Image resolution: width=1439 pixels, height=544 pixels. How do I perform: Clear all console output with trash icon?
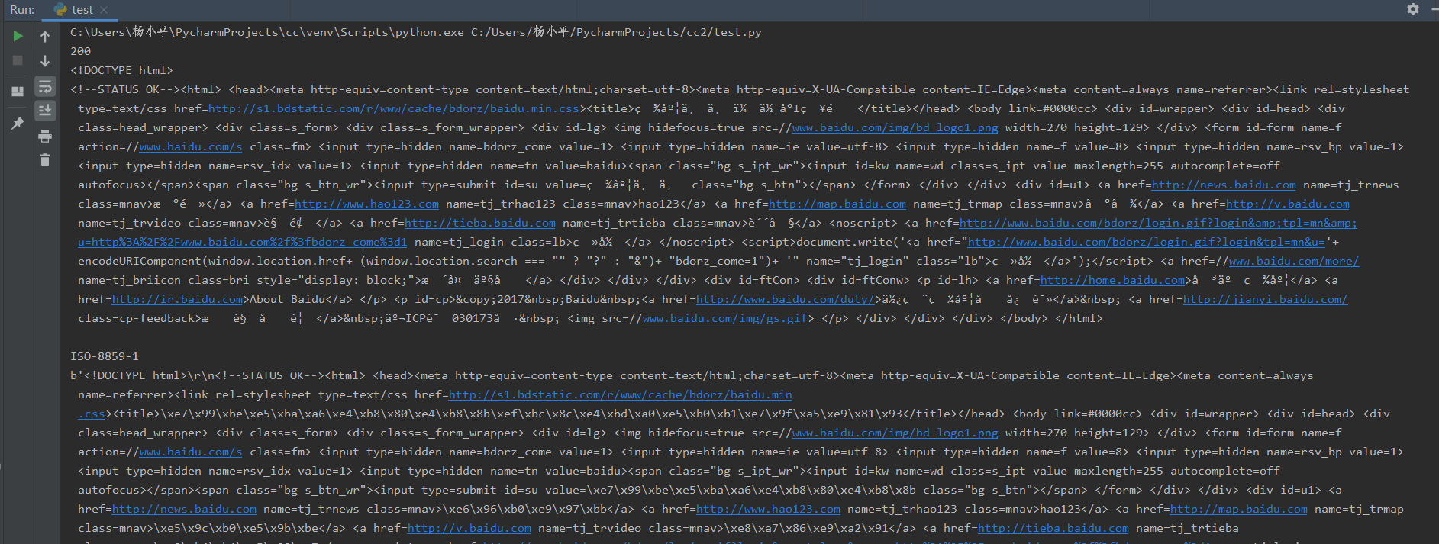pos(45,159)
